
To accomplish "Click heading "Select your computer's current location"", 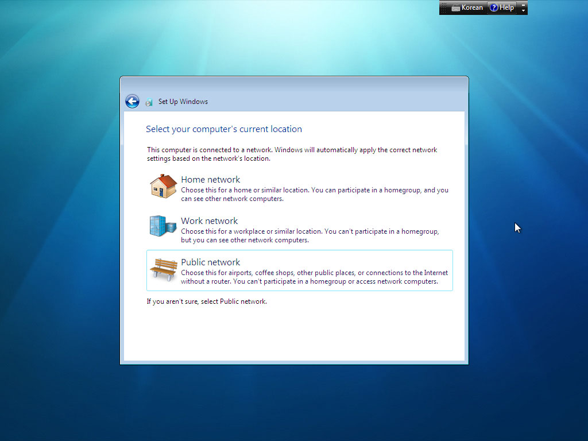I will 224,129.
